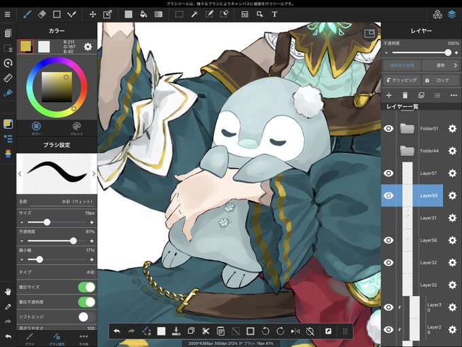Screen dimensions: 462x347
Task: Delete layer with the trash icon
Action: [405, 95]
